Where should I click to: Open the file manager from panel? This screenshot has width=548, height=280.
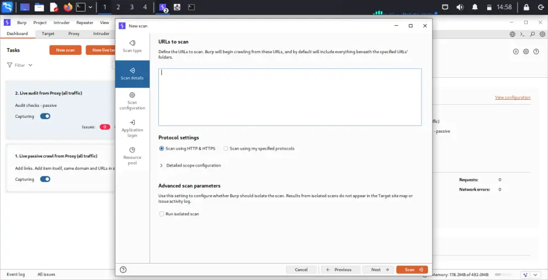point(39,7)
